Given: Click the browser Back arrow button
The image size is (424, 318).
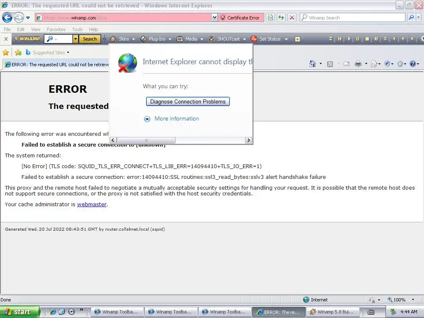Looking at the screenshot, I should coord(7,18).
